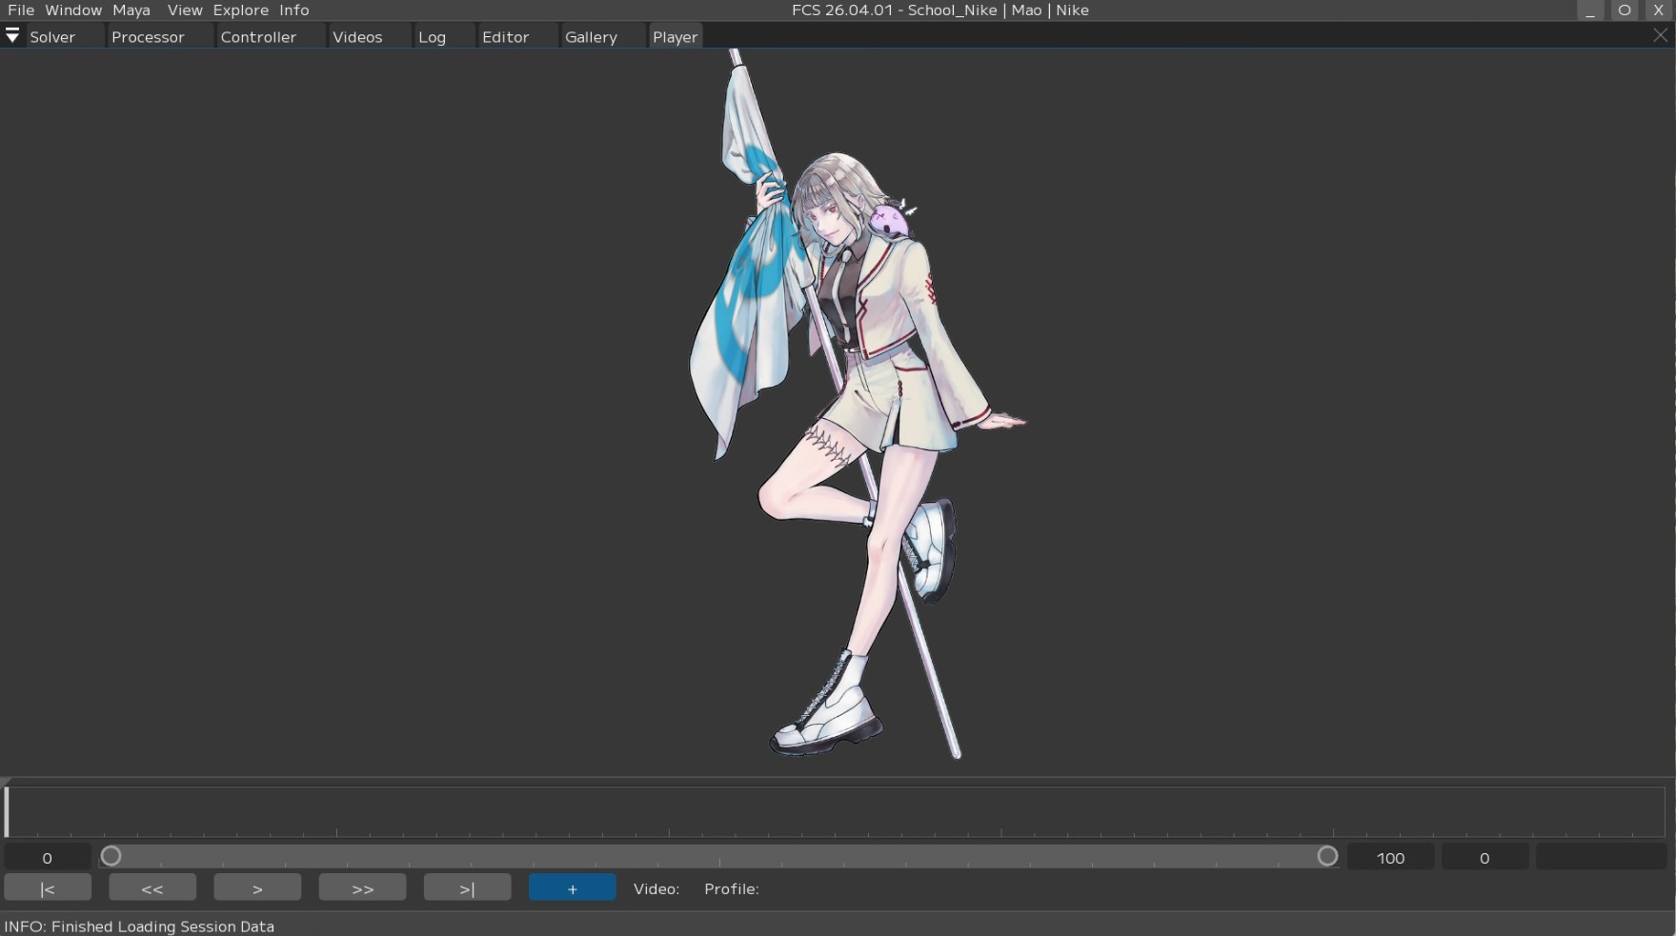This screenshot has height=936, width=1676.
Task: Open the File menu
Action: (20, 10)
